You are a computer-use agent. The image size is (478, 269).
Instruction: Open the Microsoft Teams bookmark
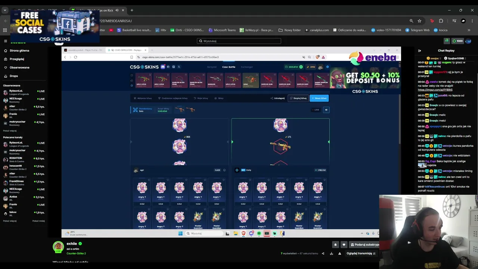click(x=222, y=30)
